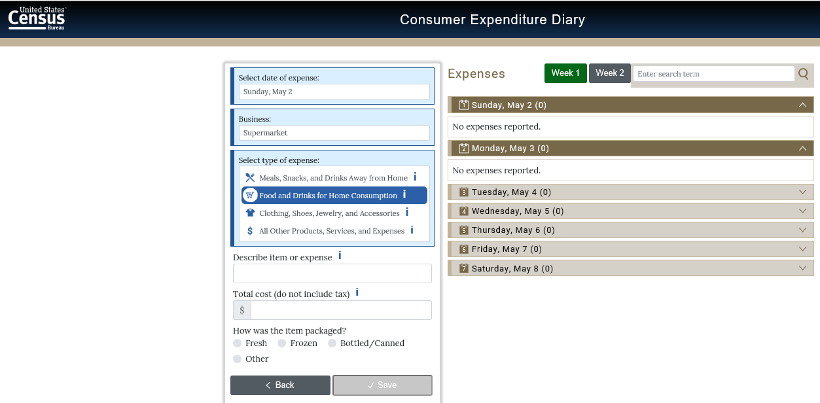Click info icon beside Clothing, Shoes, Jewelry
Viewport: 820px width, 403px height.
tap(407, 212)
